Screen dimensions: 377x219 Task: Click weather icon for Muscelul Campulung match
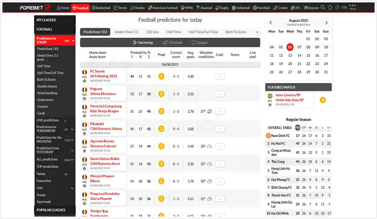pyautogui.click(x=209, y=111)
